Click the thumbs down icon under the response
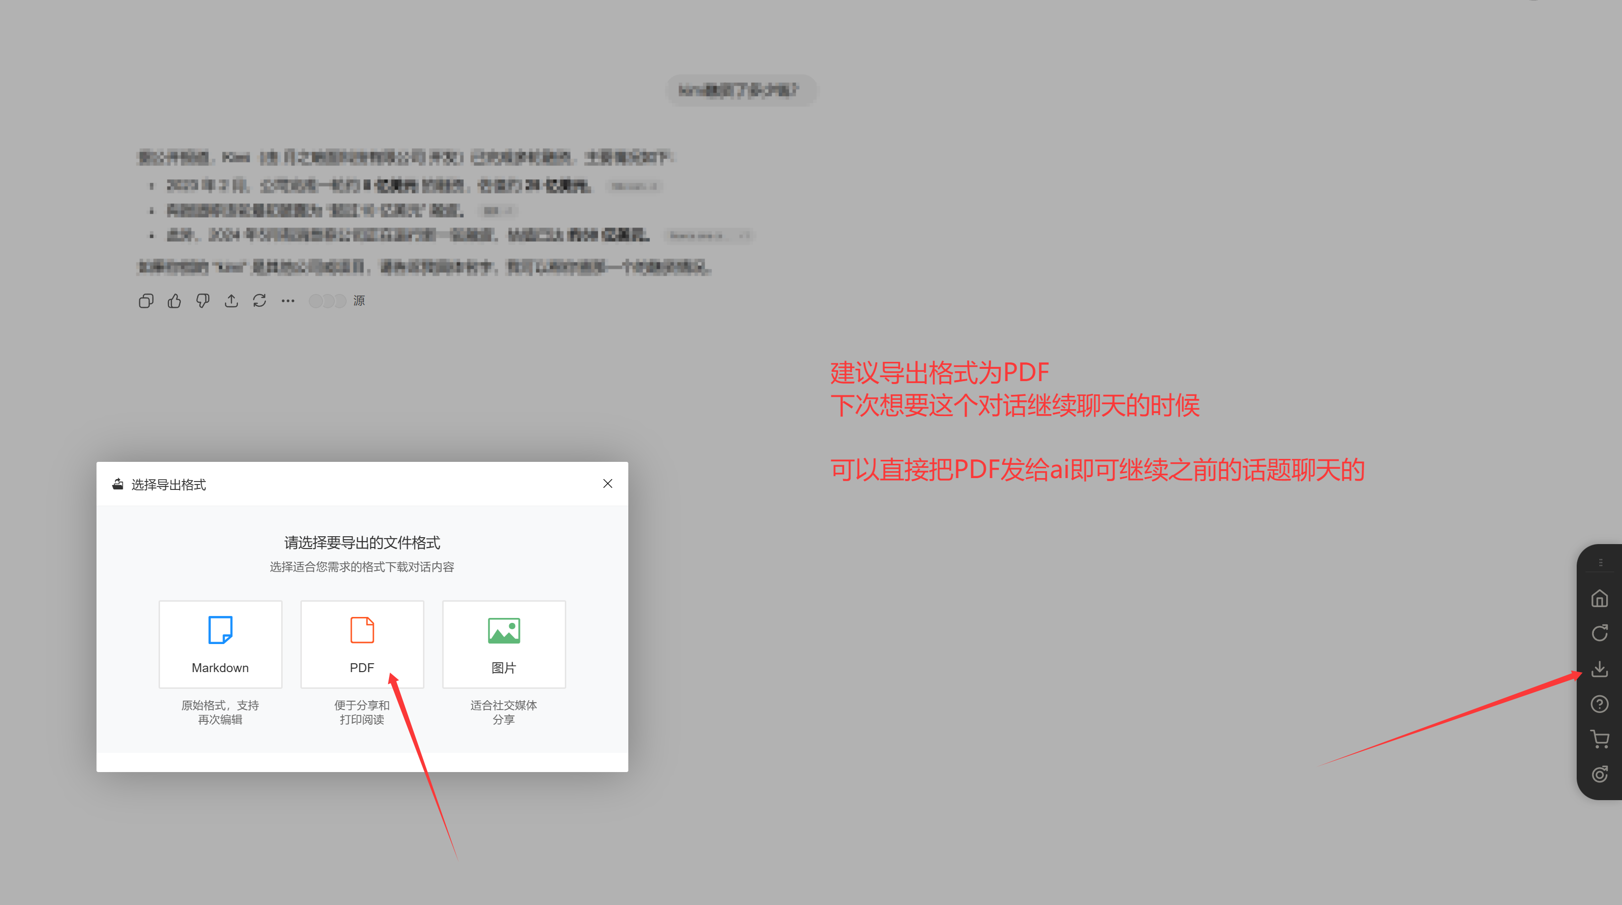Screen dimensions: 1622x905 point(203,301)
